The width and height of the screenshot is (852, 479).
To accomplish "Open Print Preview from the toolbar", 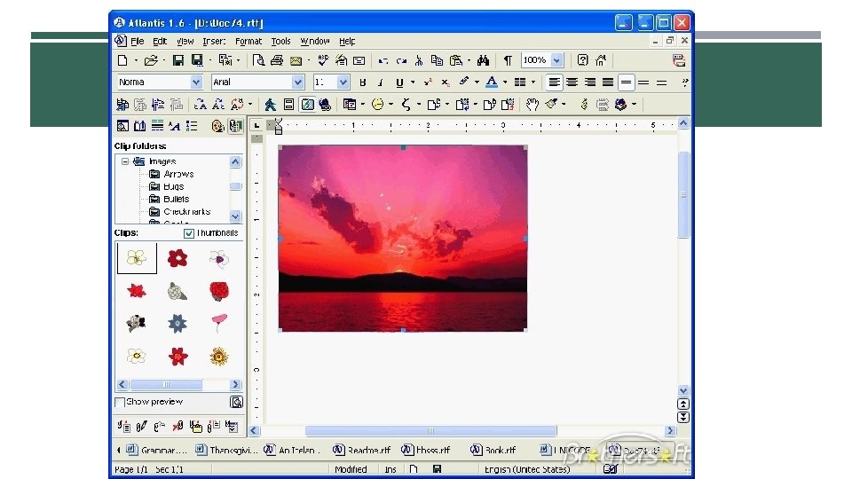I will (258, 60).
